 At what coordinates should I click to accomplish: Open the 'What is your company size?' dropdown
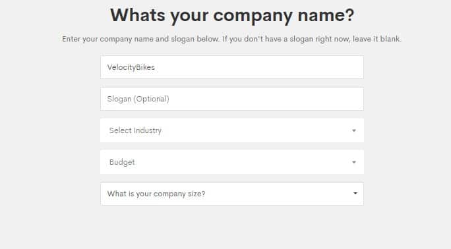coord(232,194)
